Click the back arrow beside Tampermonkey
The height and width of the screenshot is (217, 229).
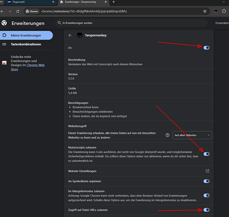click(70, 35)
